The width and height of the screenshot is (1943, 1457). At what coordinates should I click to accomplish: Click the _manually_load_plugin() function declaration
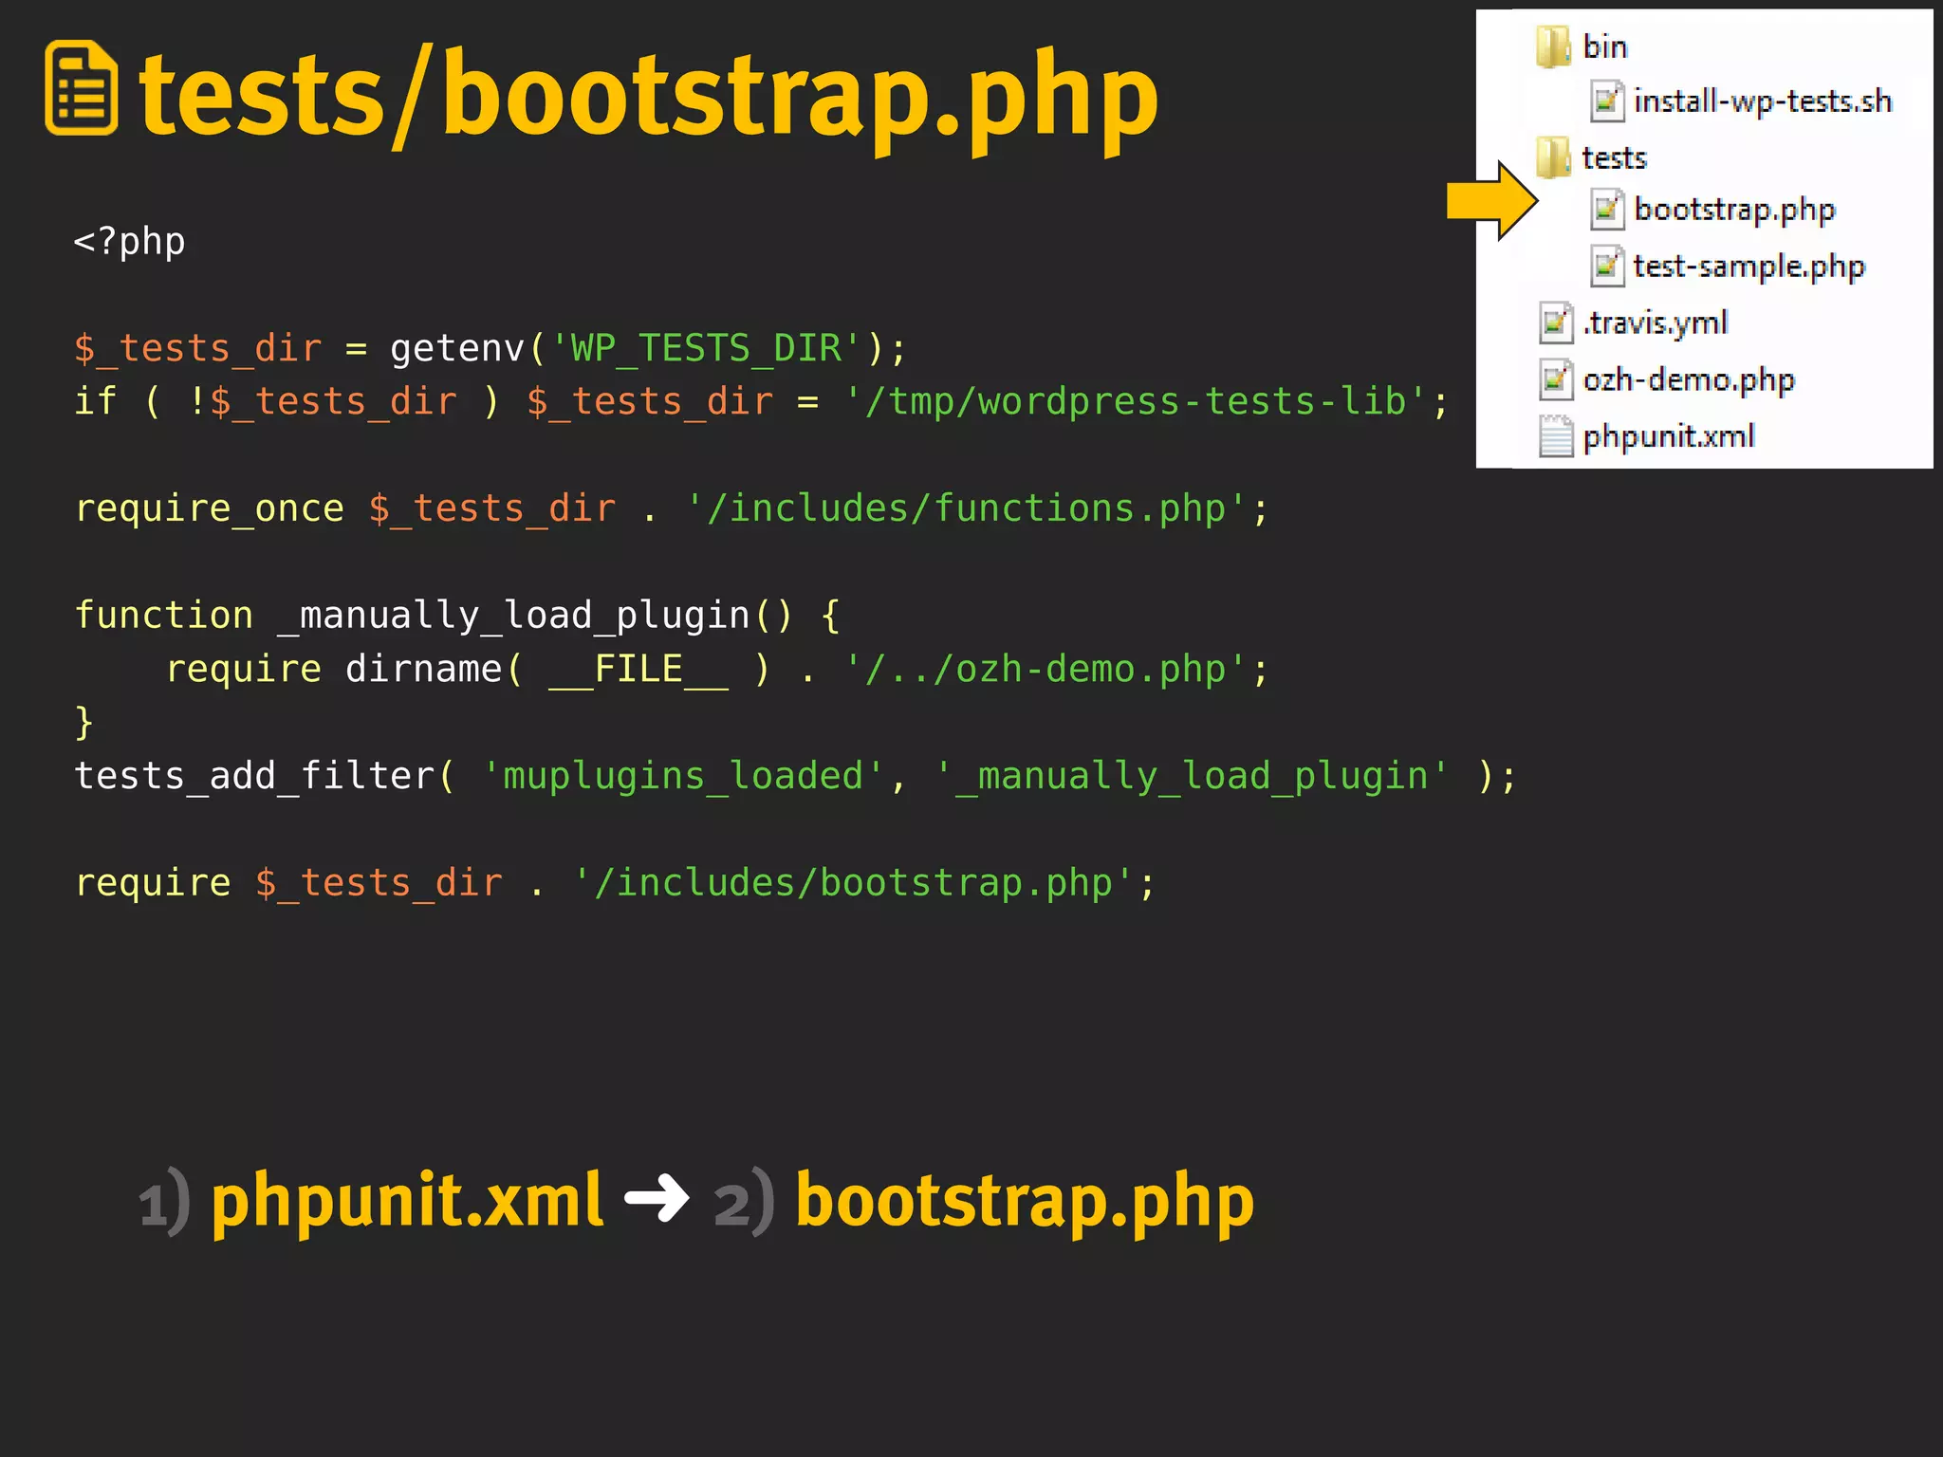tap(457, 616)
